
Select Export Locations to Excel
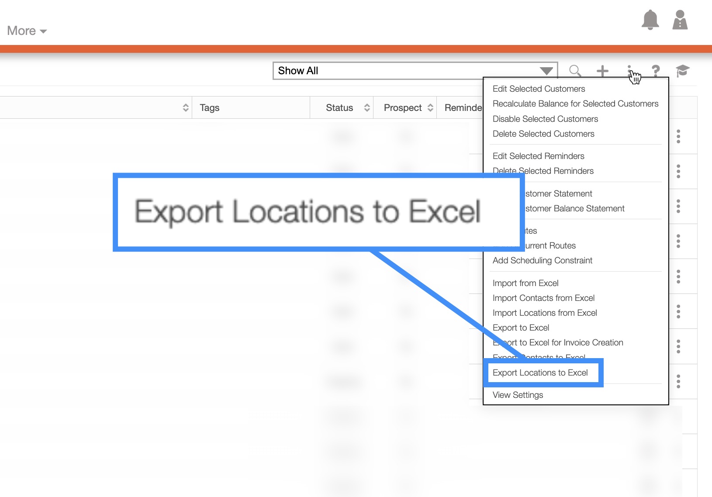[x=540, y=373]
